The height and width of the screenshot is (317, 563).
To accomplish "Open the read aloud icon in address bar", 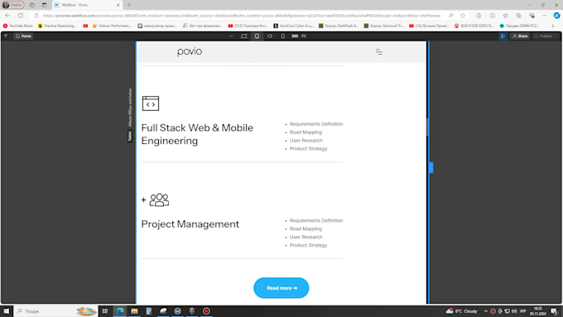I will [x=451, y=16].
